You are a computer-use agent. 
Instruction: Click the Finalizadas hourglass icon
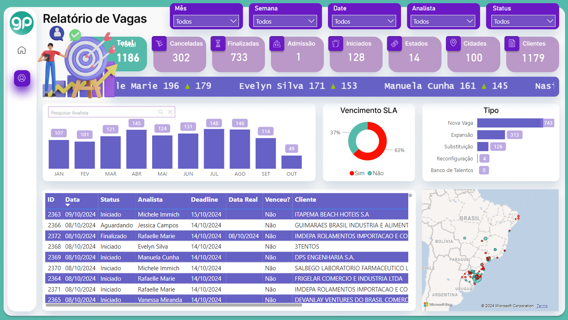tap(218, 43)
